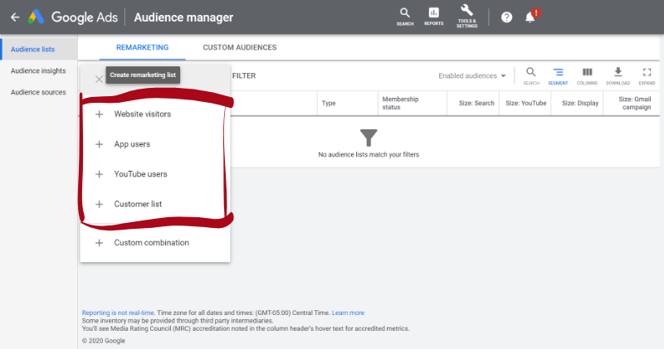The height and width of the screenshot is (349, 664).
Task: Click the Filter button
Action: pyautogui.click(x=244, y=75)
